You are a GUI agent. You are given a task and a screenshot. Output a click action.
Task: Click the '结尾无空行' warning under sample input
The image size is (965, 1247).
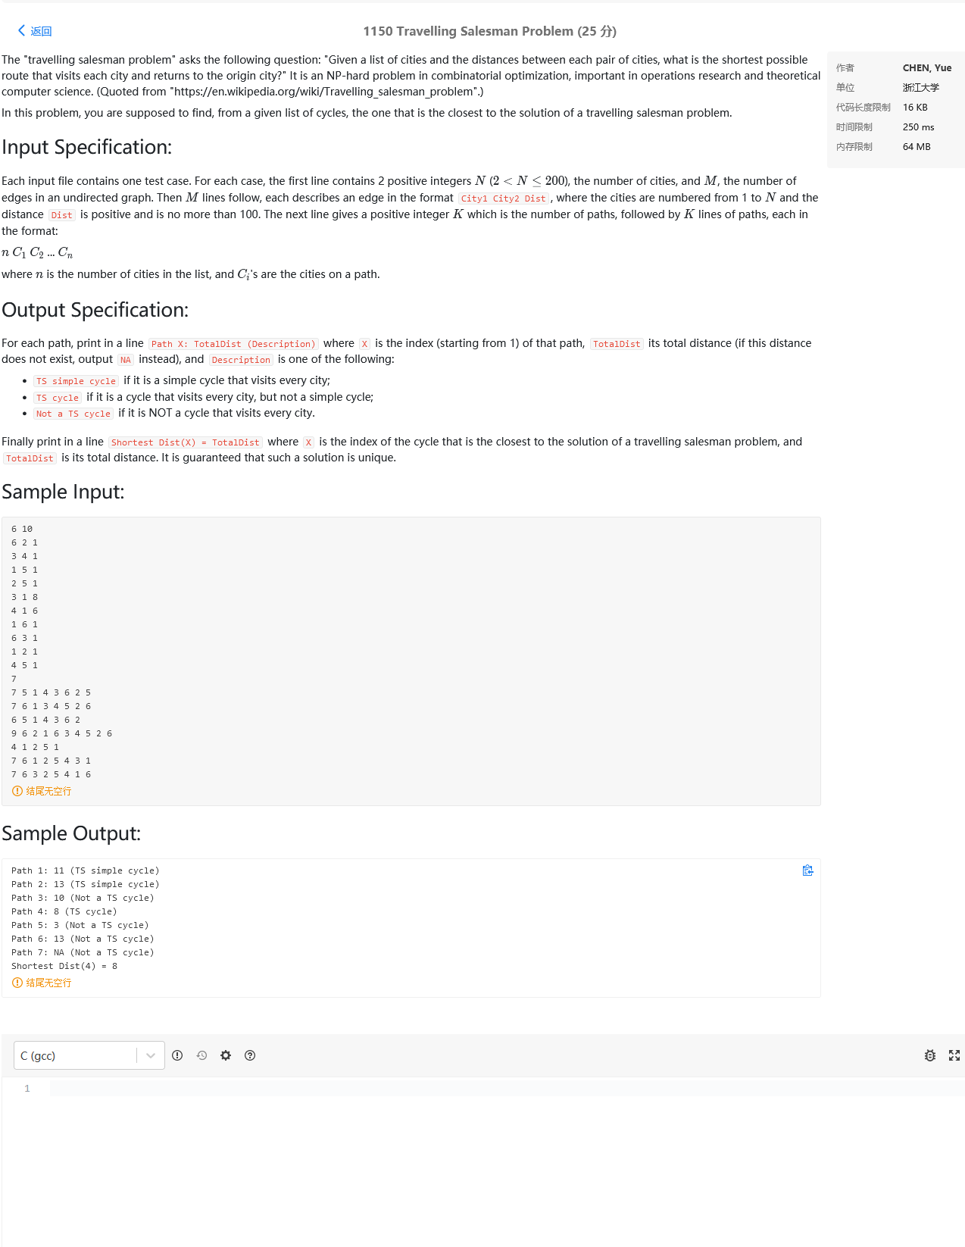pyautogui.click(x=42, y=791)
